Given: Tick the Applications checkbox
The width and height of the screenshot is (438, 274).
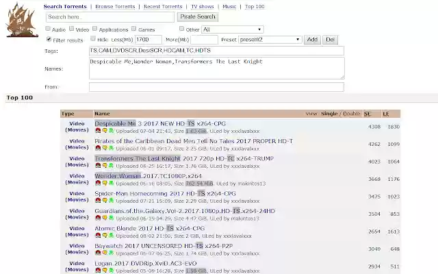Looking at the screenshot, I should pyautogui.click(x=94, y=29).
